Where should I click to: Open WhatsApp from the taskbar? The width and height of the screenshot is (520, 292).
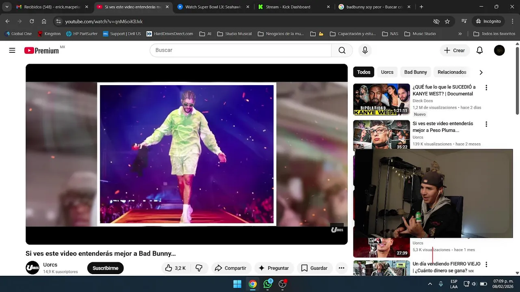coord(268,284)
